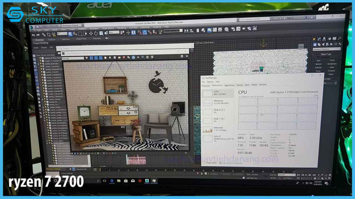355x199 pixels.
Task: Click the Mirror tool in main toolbar
Action: 186,31
